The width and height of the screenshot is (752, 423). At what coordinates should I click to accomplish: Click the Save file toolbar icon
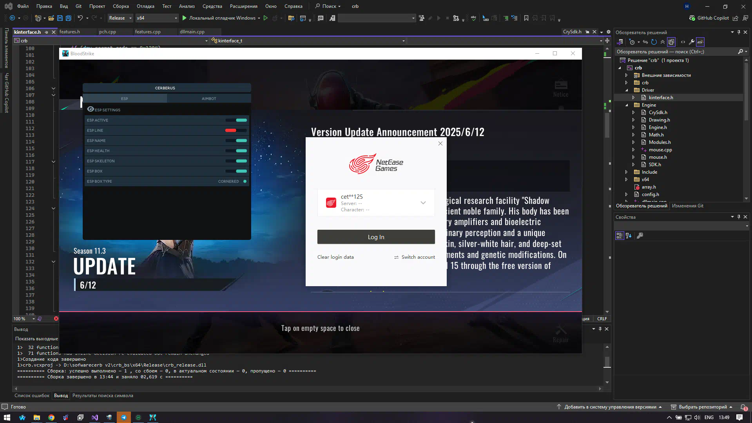click(x=60, y=18)
